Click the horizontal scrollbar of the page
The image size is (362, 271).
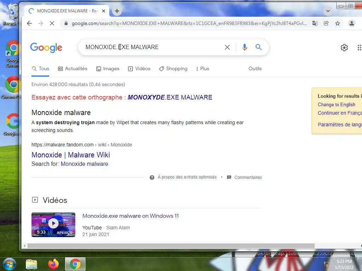[x=171, y=246]
